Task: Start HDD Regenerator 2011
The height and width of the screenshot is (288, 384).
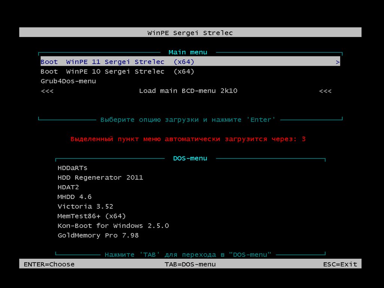Action: pos(100,177)
